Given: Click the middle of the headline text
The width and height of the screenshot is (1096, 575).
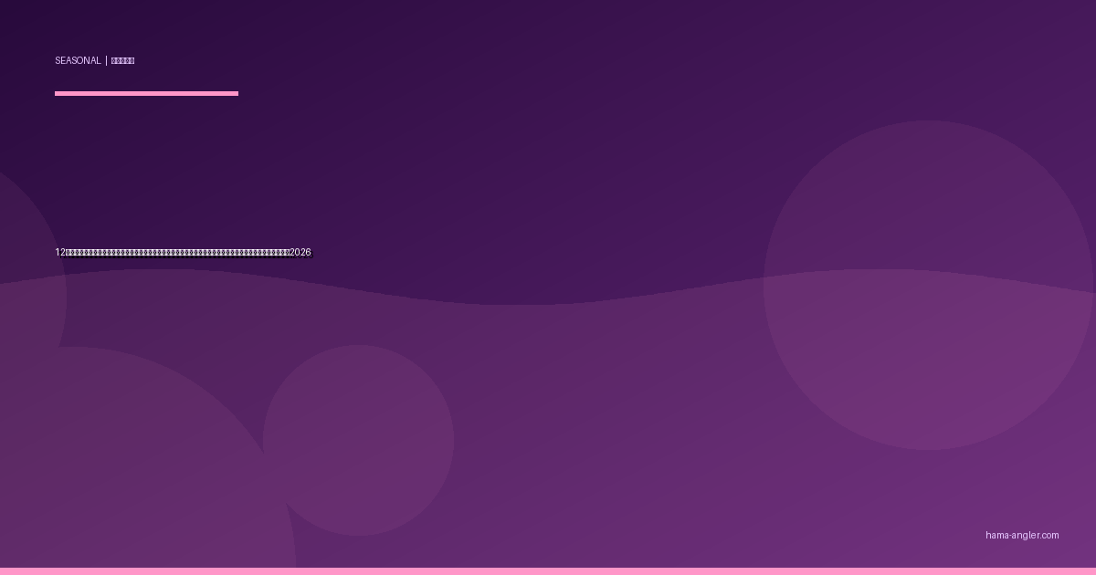Looking at the screenshot, I should pyautogui.click(x=183, y=253).
